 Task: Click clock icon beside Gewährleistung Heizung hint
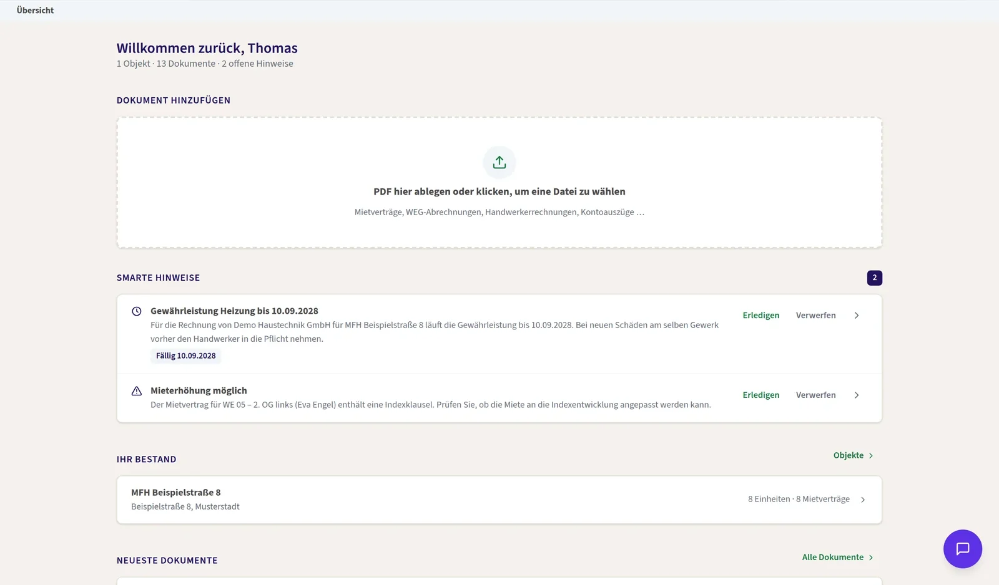point(136,311)
